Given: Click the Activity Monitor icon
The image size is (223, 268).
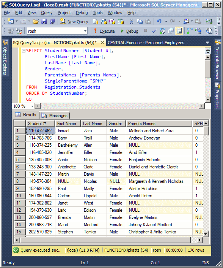Looking at the screenshot, I should [x=209, y=22].
